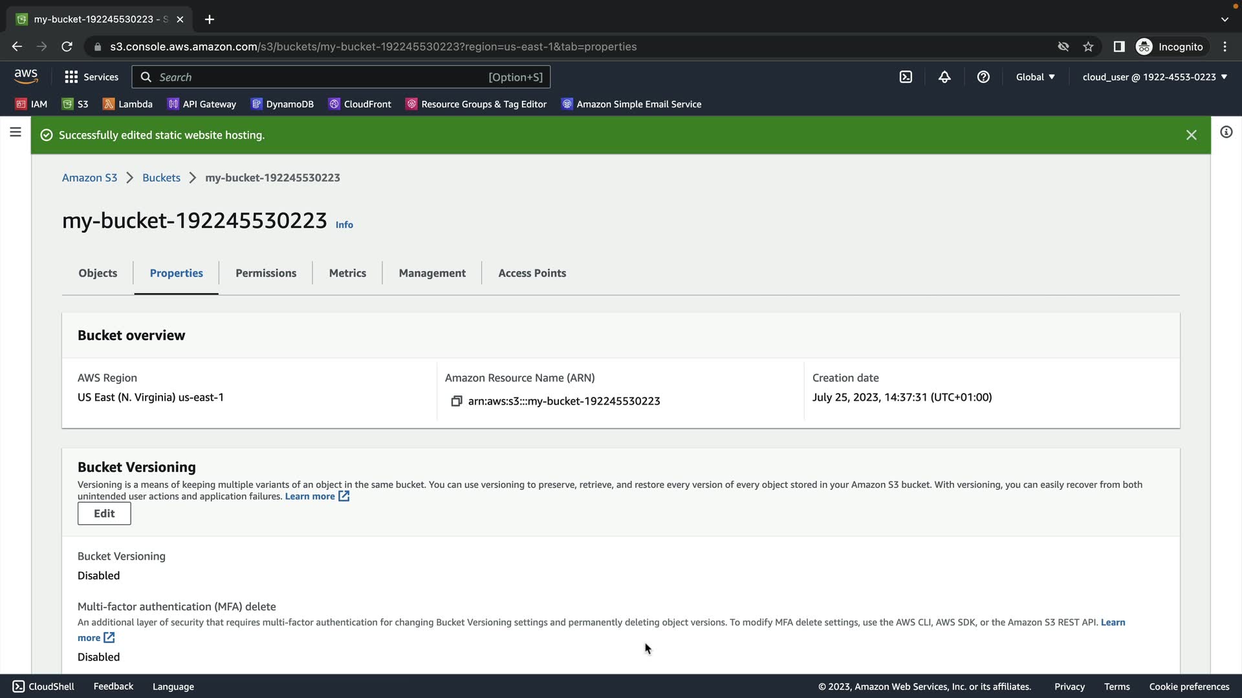Open CloudShell icon in top navigation bar

[906, 77]
